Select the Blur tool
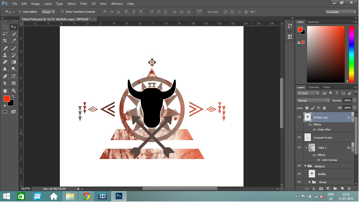 5,69
